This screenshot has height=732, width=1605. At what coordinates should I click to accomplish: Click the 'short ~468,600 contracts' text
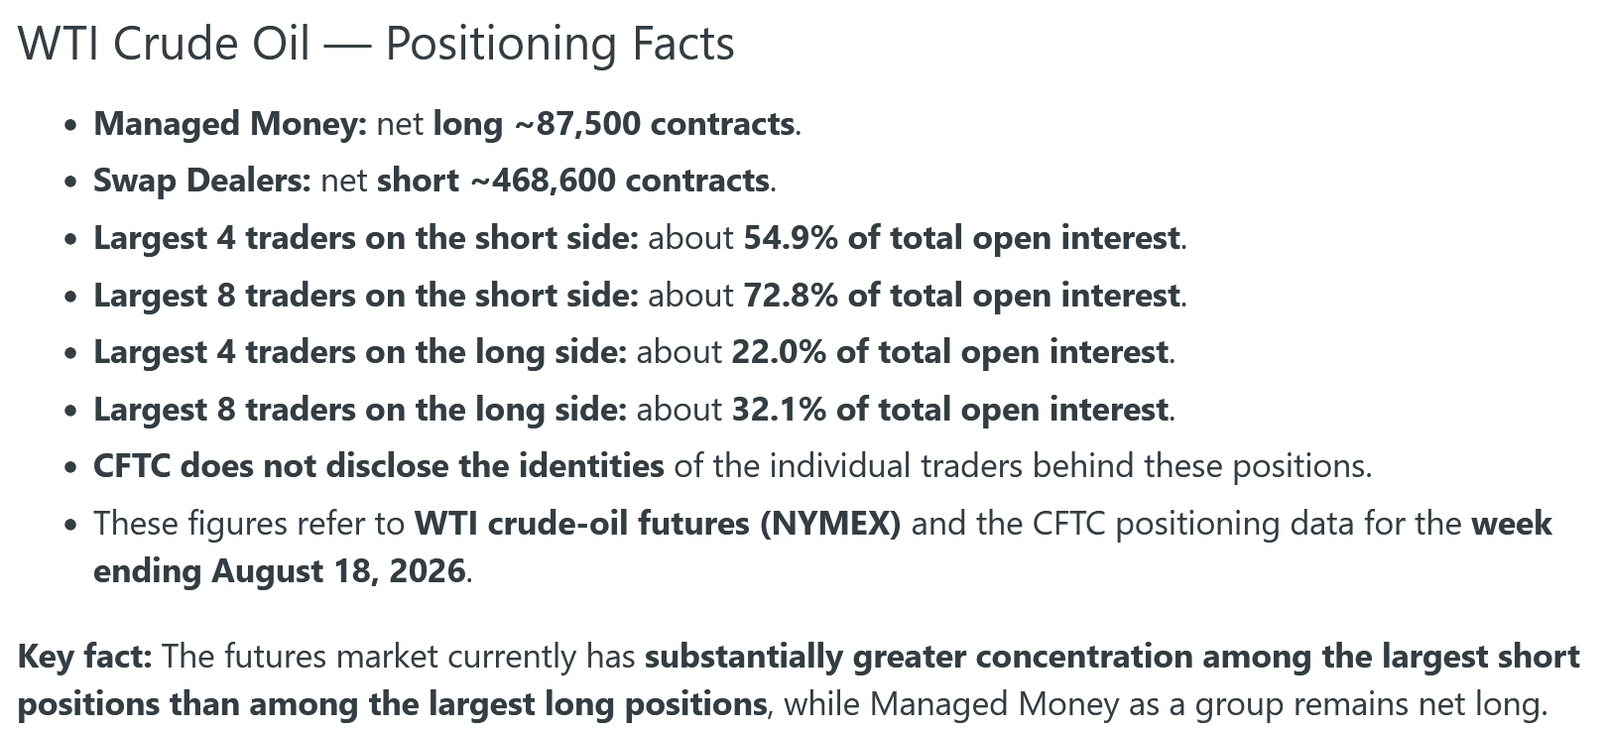click(x=573, y=181)
